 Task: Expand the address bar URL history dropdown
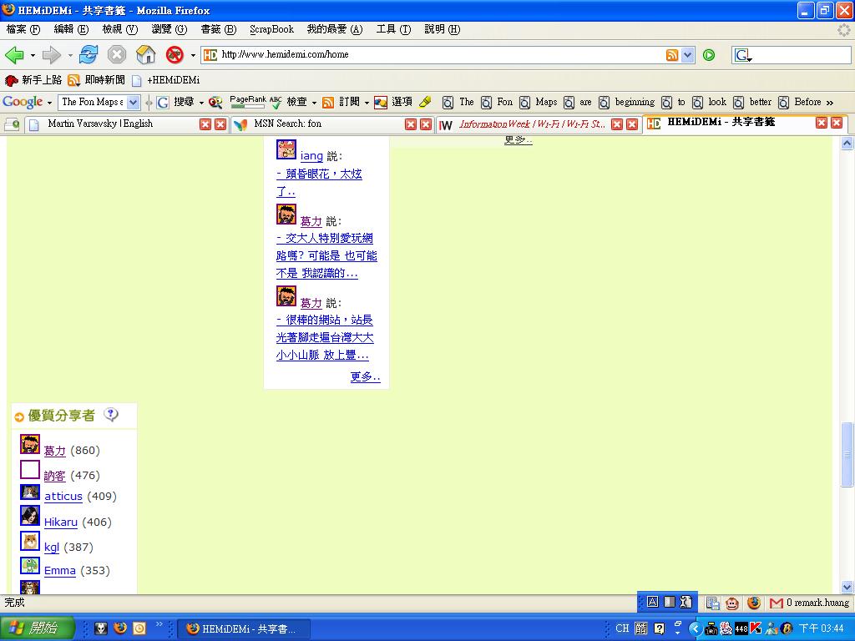click(688, 55)
